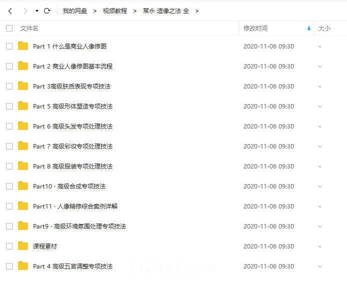
Task: Click the 课程素材 folder icon
Action: click(x=23, y=246)
